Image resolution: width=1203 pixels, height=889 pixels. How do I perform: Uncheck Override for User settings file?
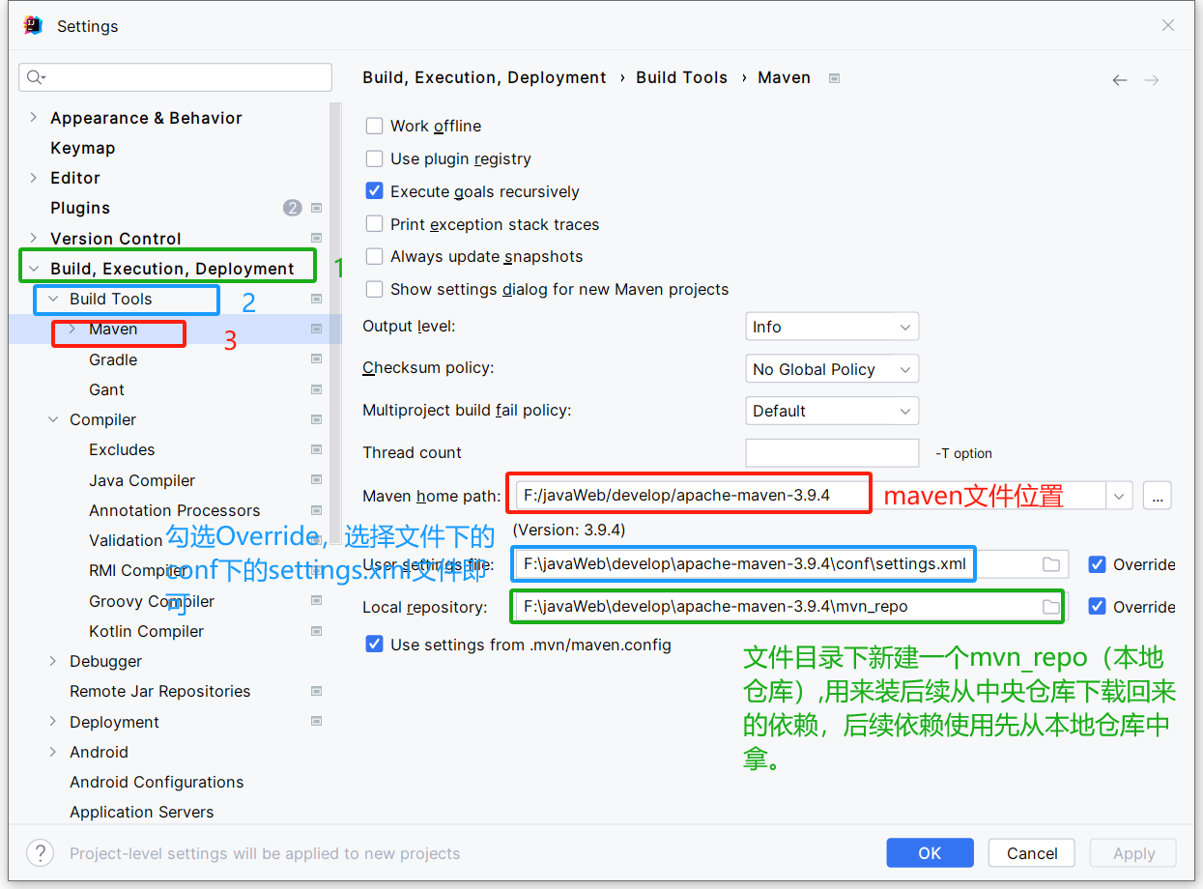[x=1097, y=564]
